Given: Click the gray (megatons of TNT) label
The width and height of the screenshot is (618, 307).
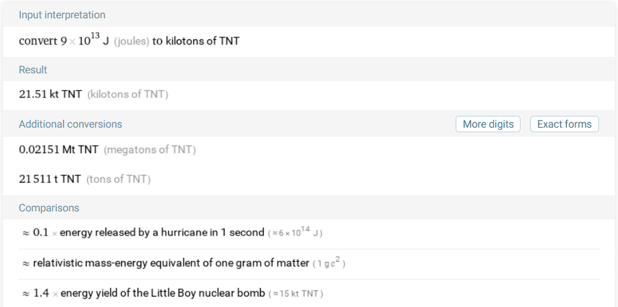Looking at the screenshot, I should [150, 150].
